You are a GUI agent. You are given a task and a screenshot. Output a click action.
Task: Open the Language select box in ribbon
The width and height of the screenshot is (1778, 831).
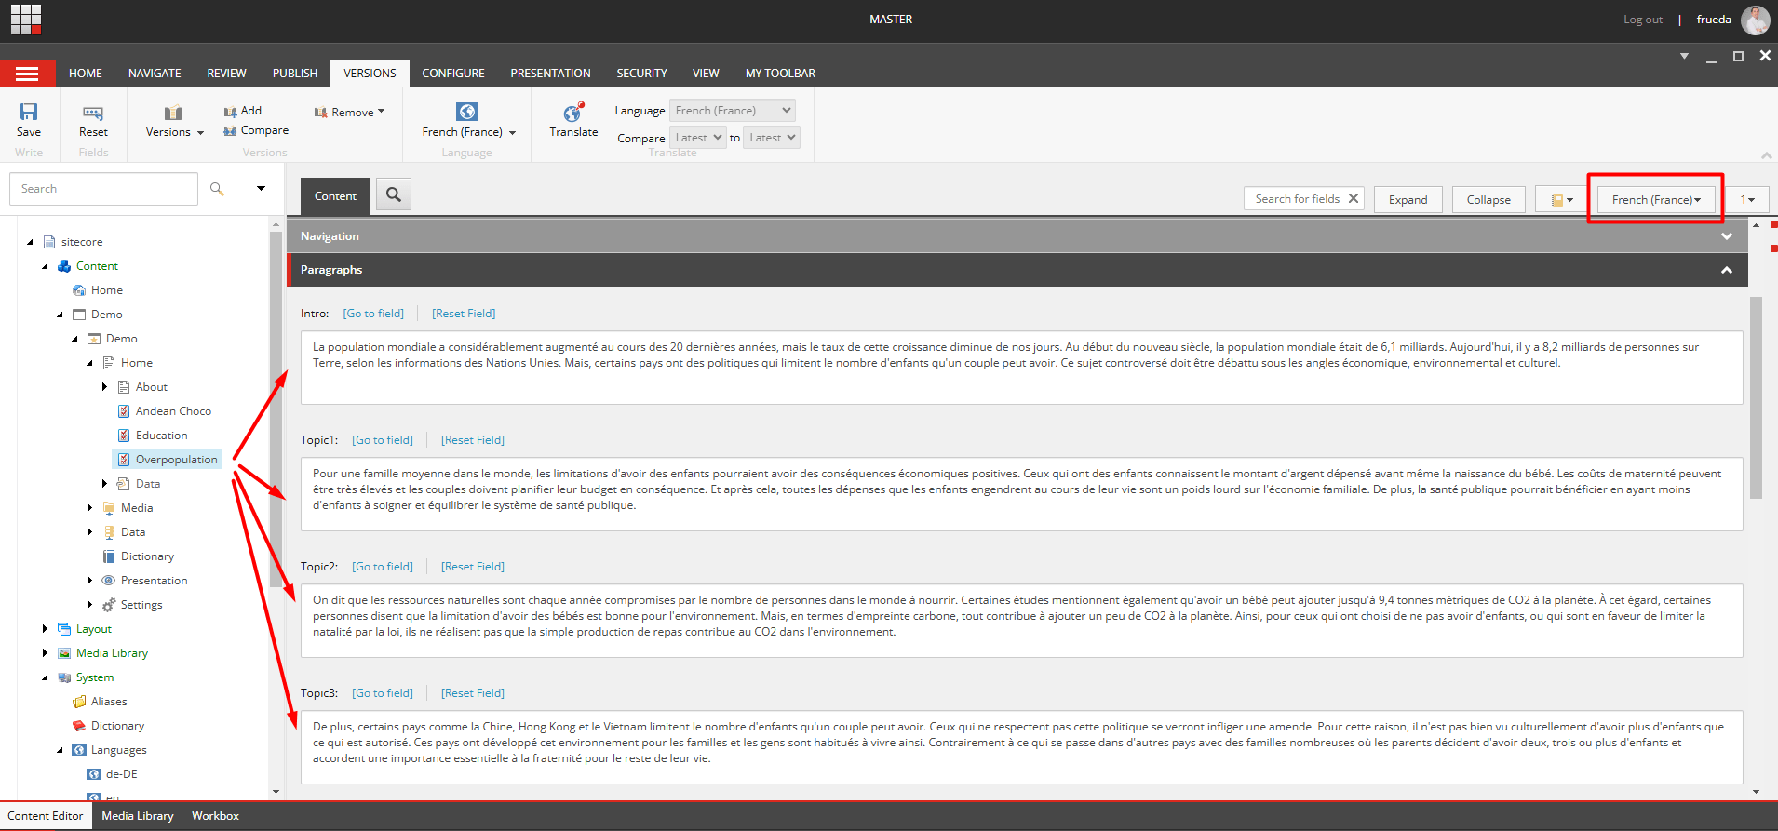click(733, 111)
